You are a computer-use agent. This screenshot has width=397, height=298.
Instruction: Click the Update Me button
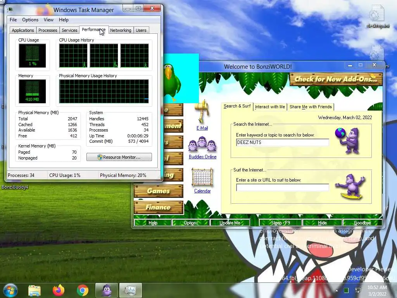tap(230, 223)
